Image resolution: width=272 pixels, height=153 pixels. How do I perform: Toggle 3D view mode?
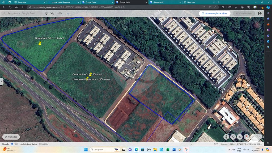[x=240, y=137]
